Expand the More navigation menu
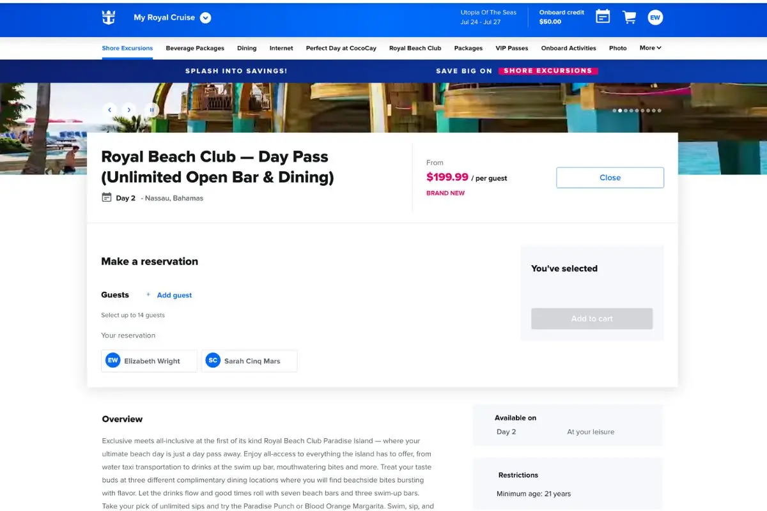Viewport: 767px width, 511px height. 649,48
